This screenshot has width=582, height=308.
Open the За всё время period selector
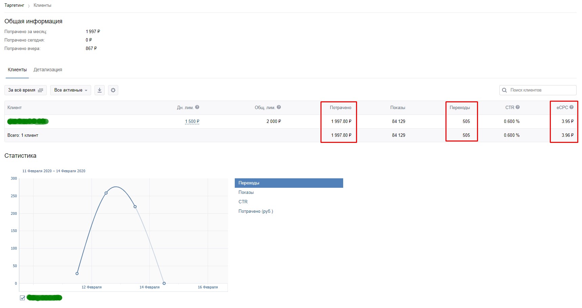[25, 90]
